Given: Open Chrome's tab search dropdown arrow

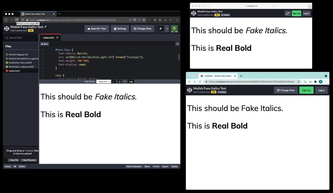Looking at the screenshot, I should coord(326,76).
